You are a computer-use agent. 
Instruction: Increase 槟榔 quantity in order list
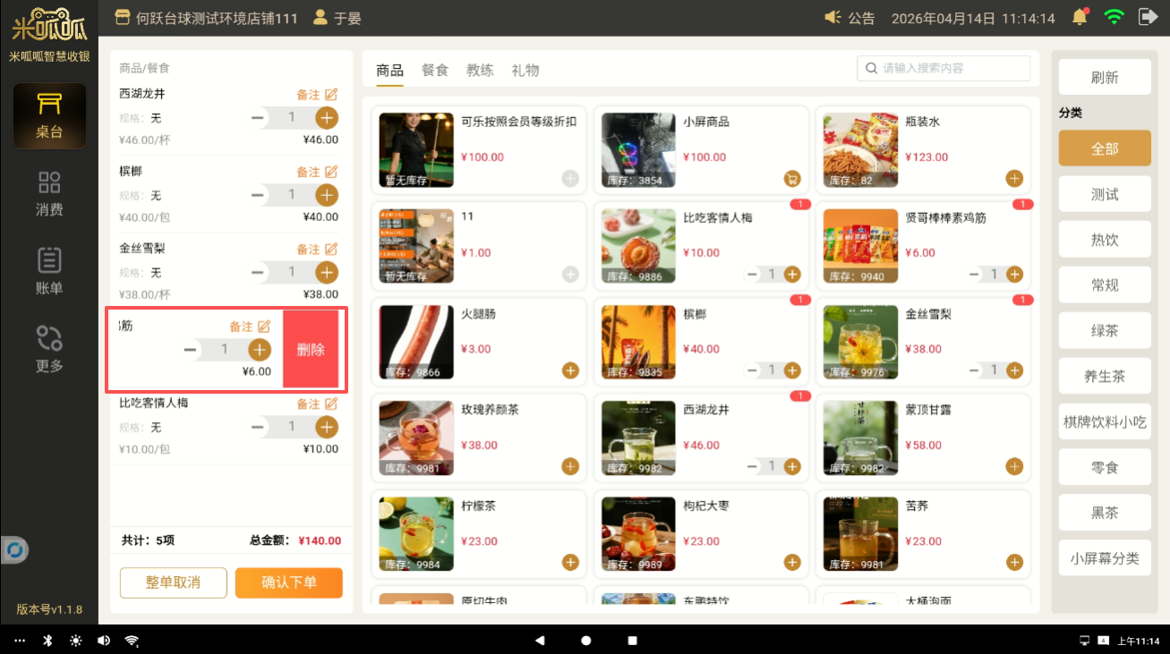point(327,195)
